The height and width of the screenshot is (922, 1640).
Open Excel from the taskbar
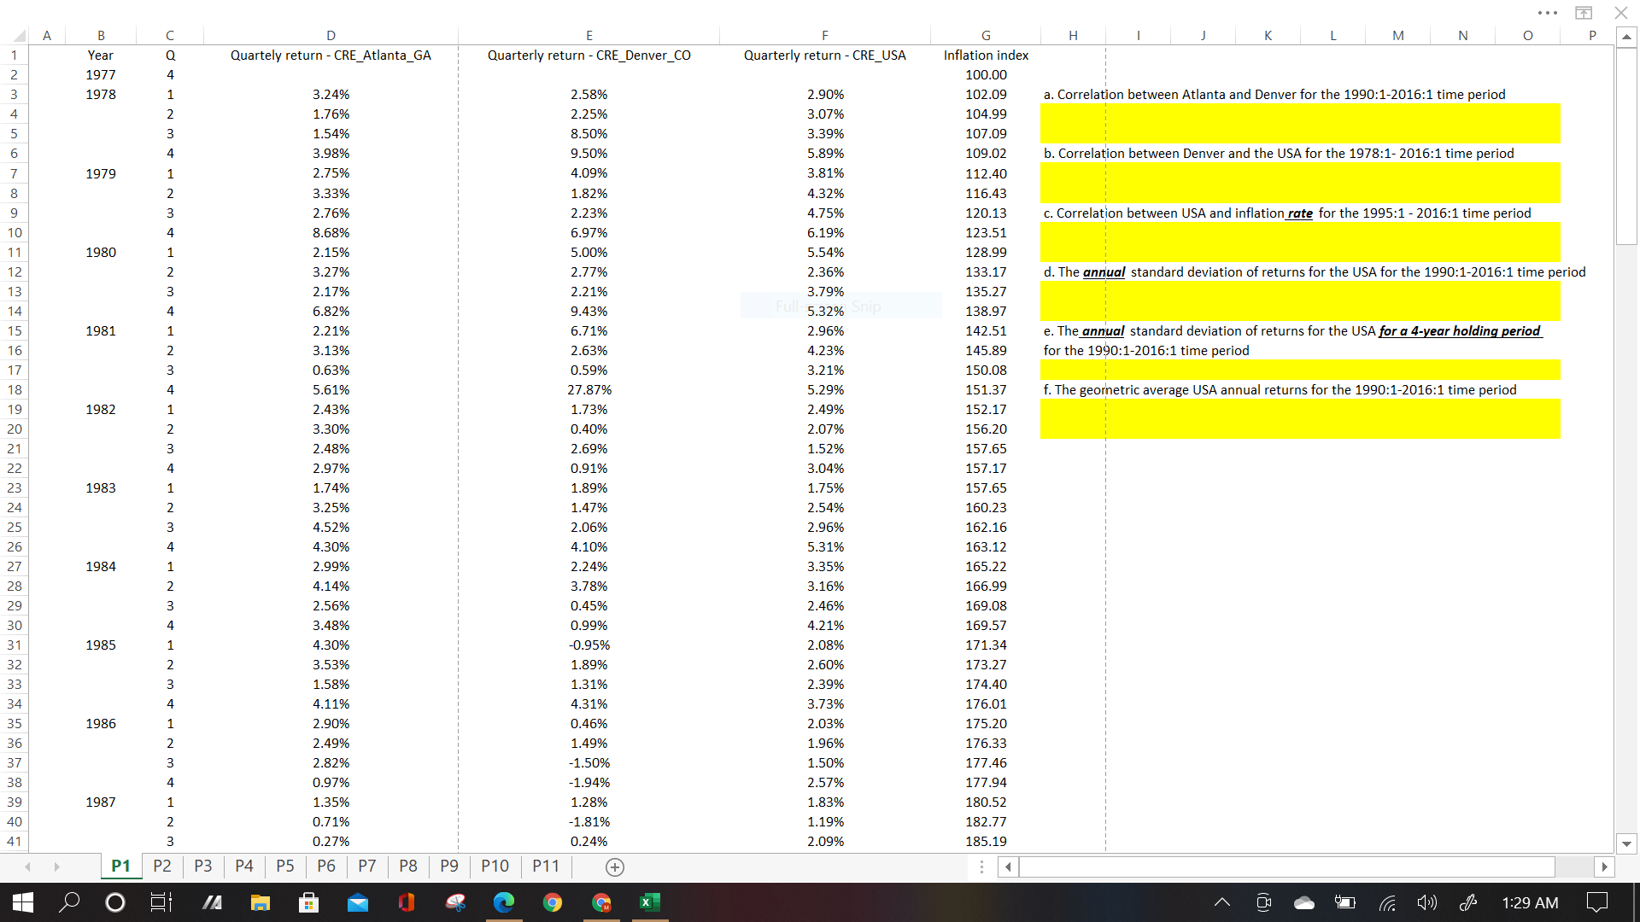[x=649, y=902]
